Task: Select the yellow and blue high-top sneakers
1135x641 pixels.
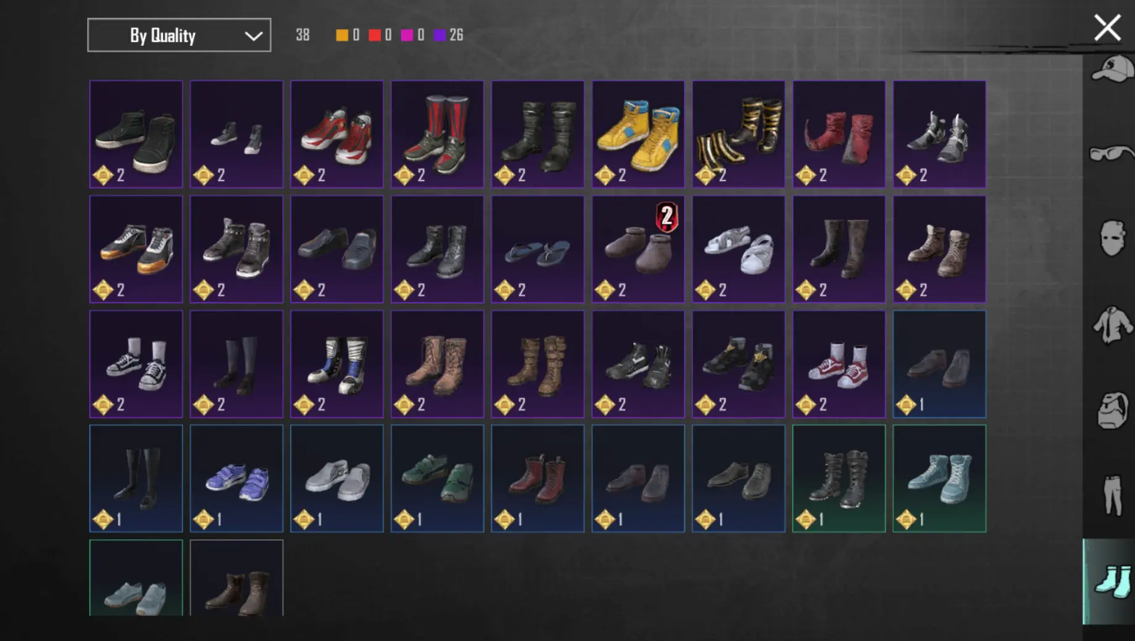Action: 638,134
